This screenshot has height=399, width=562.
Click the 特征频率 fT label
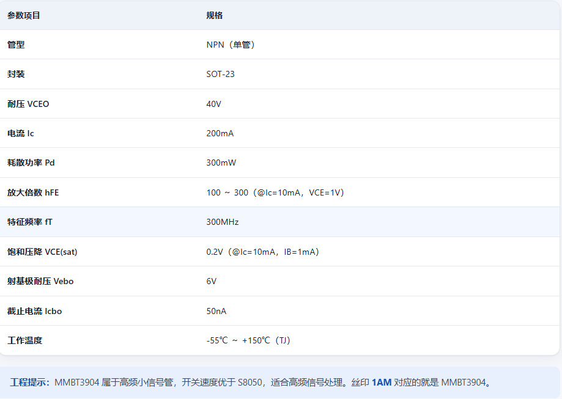click(30, 222)
